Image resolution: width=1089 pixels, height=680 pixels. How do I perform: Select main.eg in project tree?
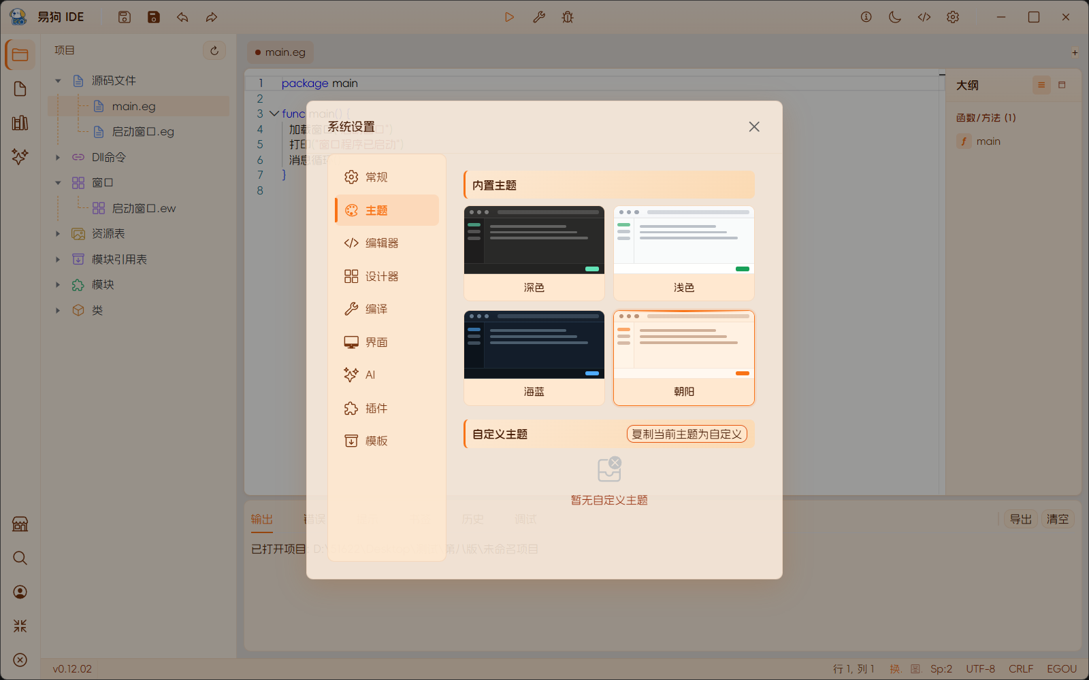tap(139, 106)
